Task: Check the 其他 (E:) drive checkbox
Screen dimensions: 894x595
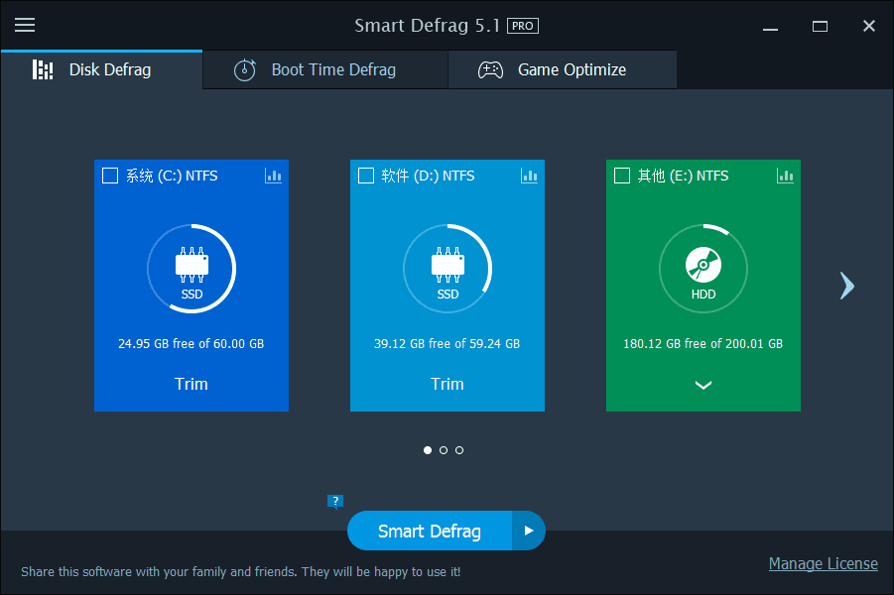Action: [x=622, y=176]
